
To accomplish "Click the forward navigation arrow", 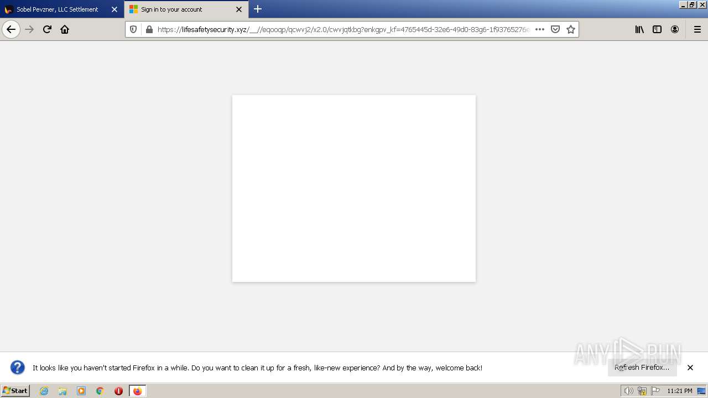I will coord(29,29).
